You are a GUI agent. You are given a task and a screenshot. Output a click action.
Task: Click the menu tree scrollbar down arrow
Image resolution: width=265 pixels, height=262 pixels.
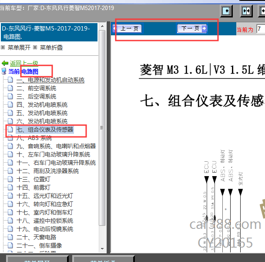[x=102, y=249]
